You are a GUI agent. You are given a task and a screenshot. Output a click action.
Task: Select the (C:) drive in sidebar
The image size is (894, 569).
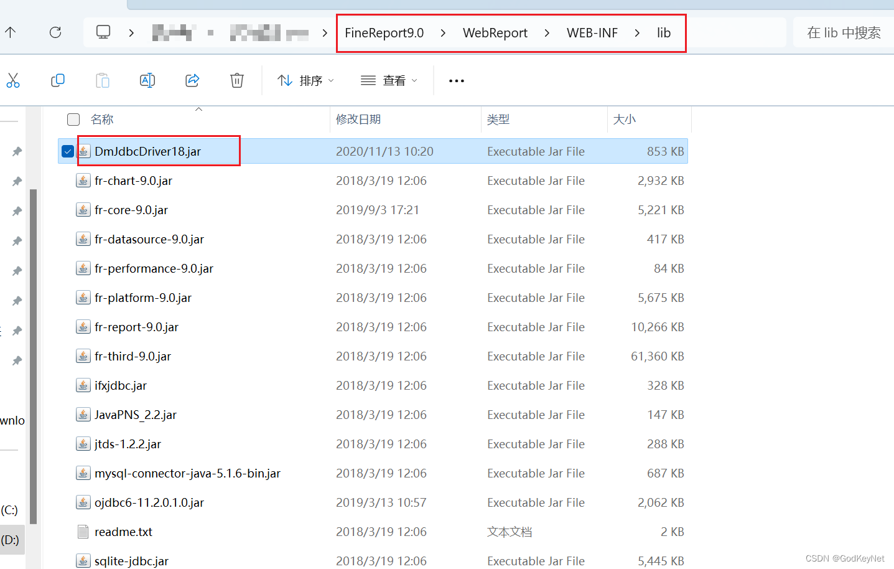click(10, 510)
